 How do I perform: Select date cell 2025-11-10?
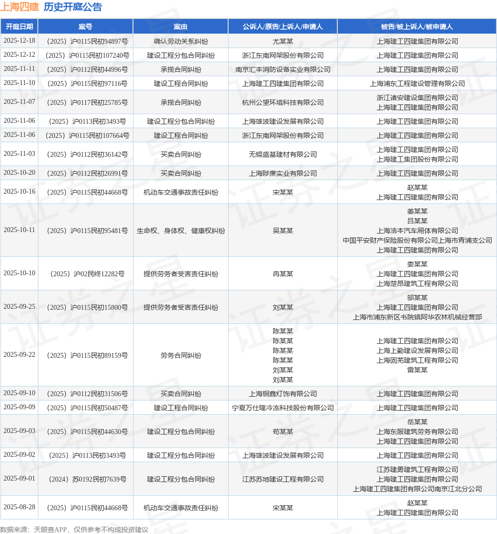pos(19,83)
